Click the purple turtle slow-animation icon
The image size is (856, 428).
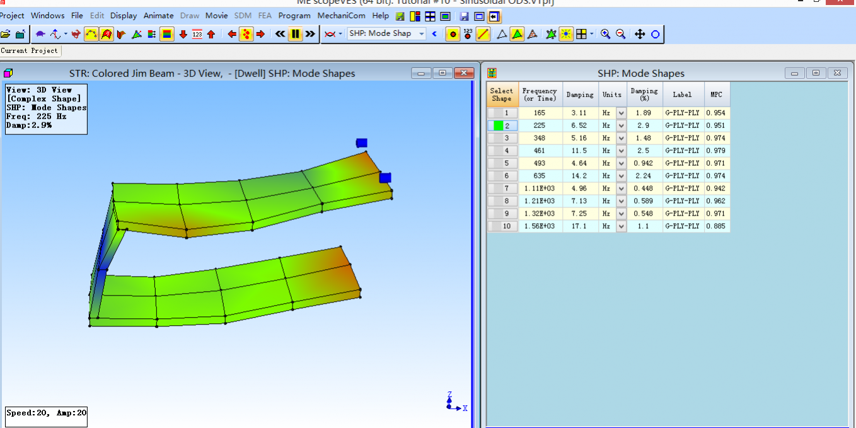(x=40, y=34)
